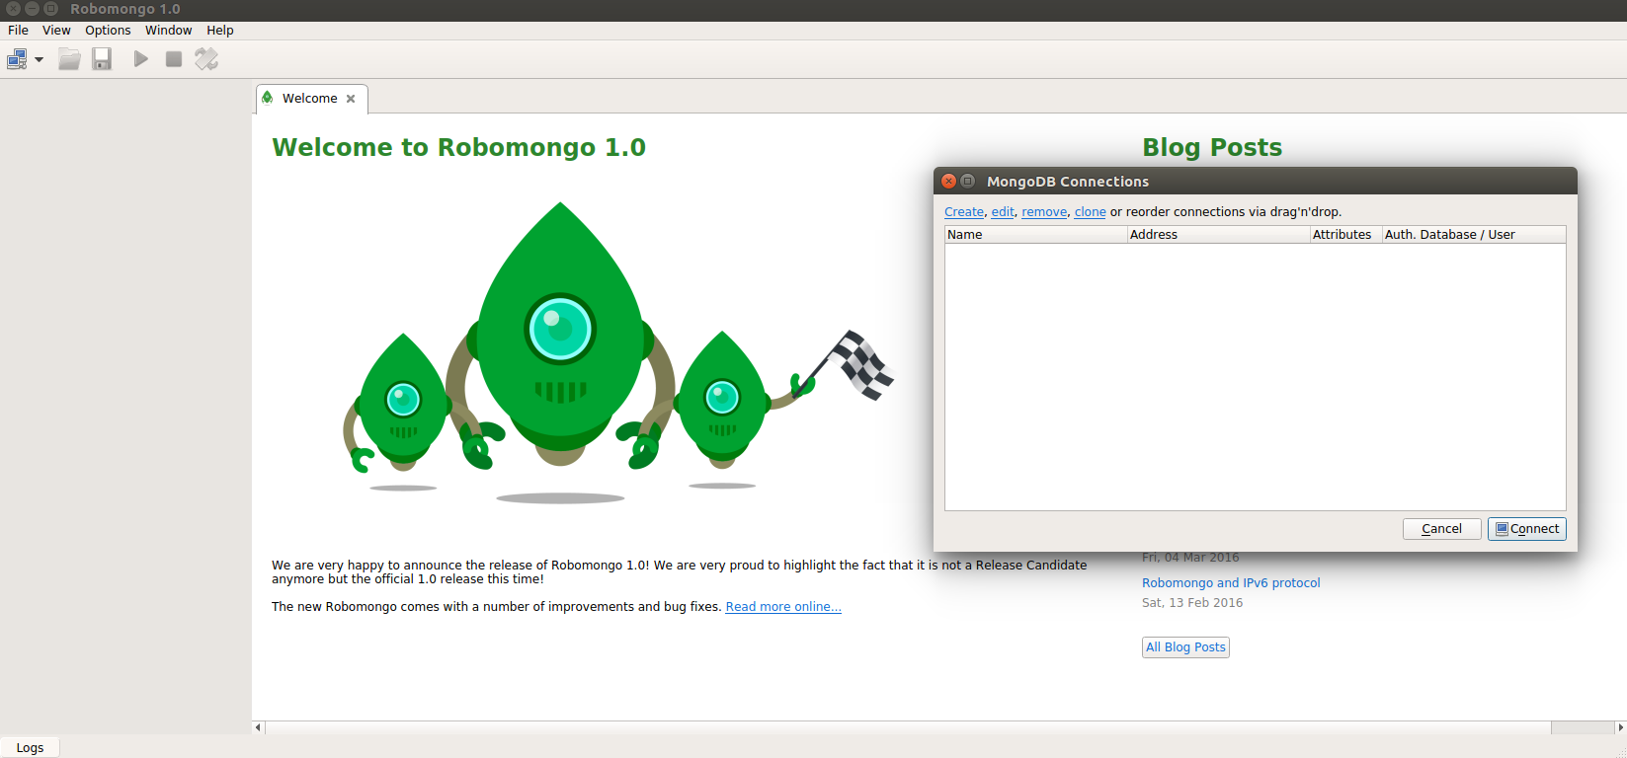
Task: Click the horizontal scrollbar right arrow
Action: [1620, 727]
